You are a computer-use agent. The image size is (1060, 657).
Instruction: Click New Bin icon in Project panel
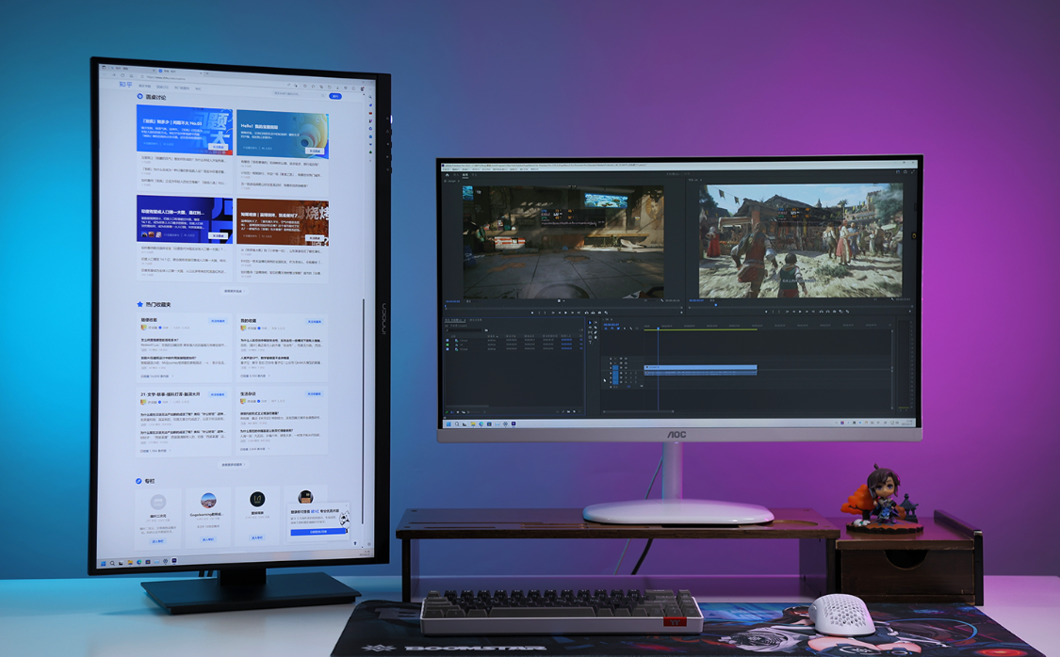tap(568, 412)
